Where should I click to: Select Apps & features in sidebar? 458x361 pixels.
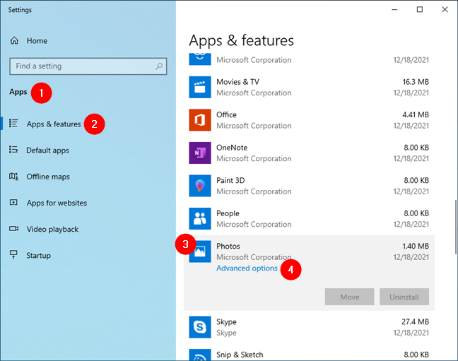(54, 124)
